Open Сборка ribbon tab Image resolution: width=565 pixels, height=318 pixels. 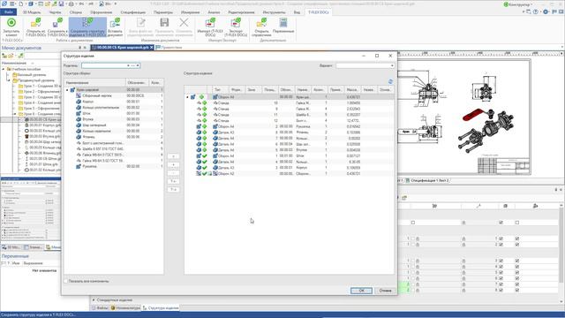pos(76,12)
